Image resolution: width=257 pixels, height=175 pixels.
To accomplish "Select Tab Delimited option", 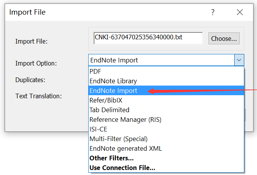I will (109, 110).
